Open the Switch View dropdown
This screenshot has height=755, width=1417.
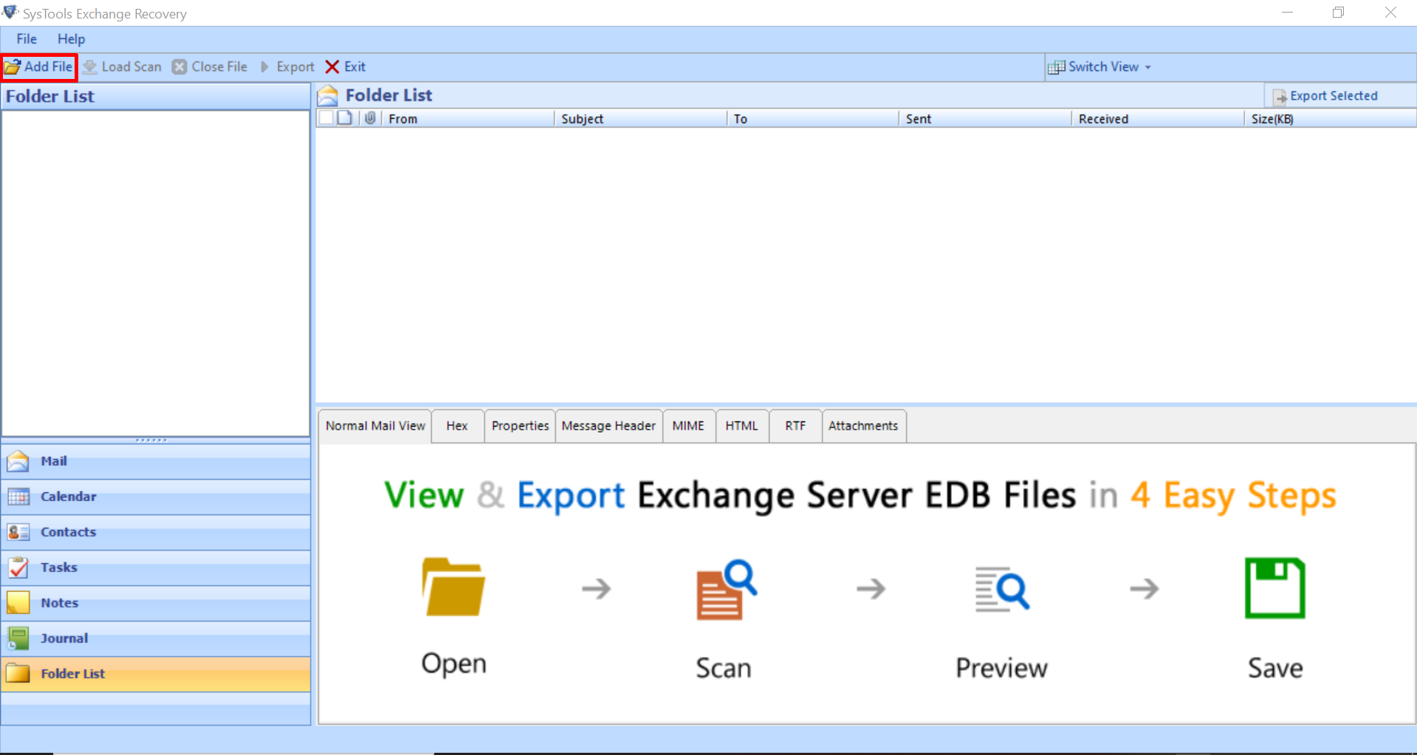coord(1102,66)
